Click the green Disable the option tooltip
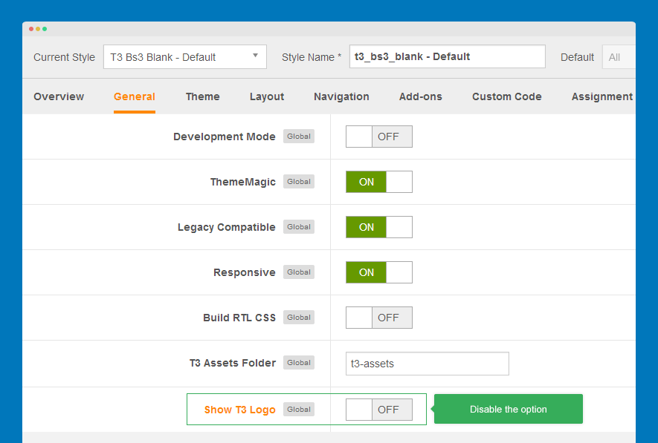This screenshot has width=658, height=443. point(509,409)
